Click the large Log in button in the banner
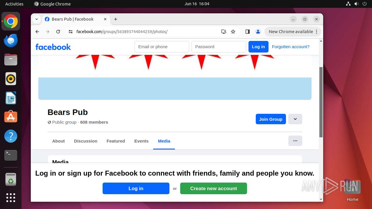Screen dimensions: 372x209 point(136,188)
